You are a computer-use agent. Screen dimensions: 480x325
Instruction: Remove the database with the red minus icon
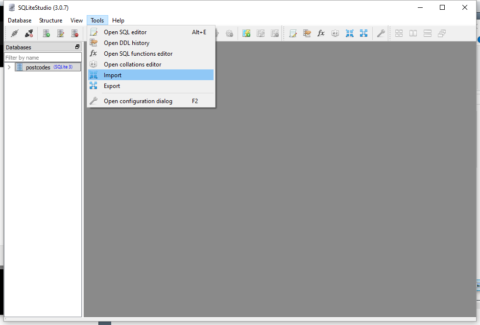(74, 33)
